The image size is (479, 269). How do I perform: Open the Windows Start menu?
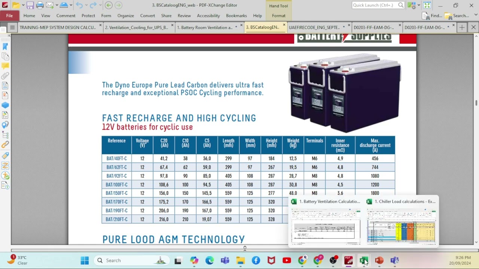(x=85, y=260)
